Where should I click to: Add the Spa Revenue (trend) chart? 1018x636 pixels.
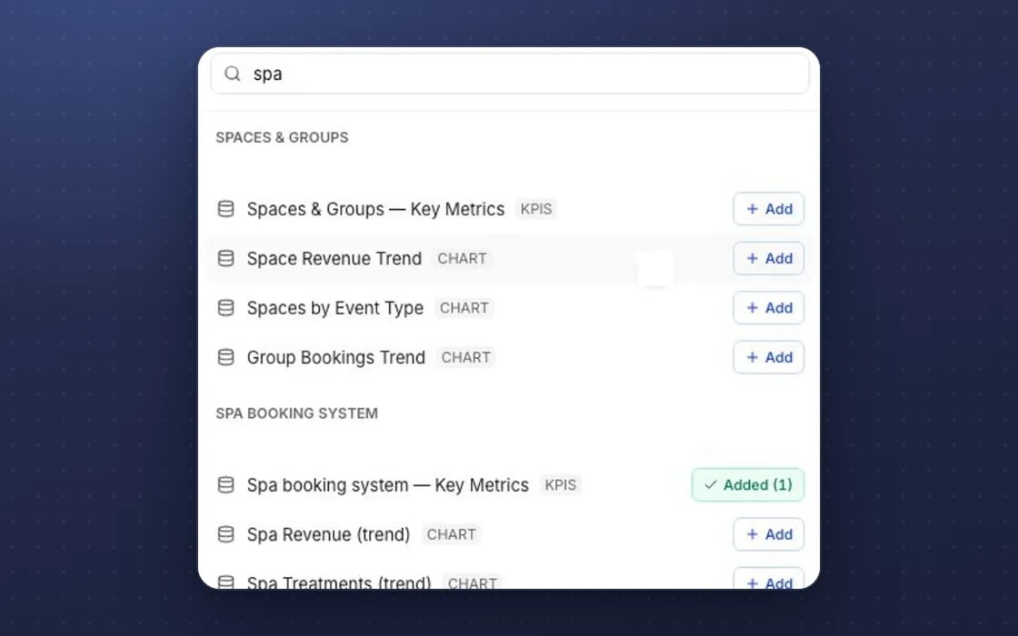(769, 534)
